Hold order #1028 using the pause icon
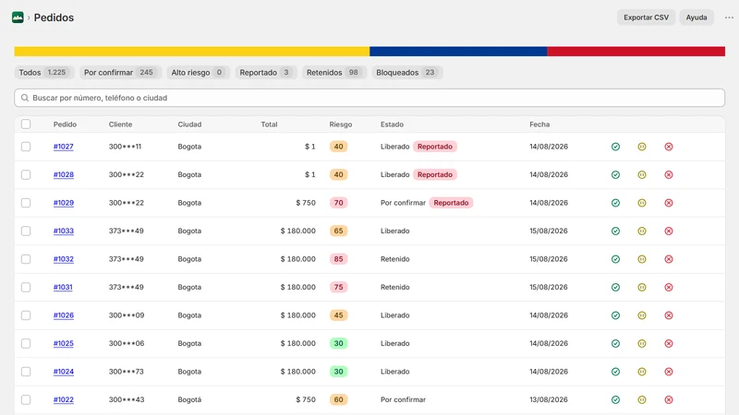739x415 pixels. tap(642, 174)
